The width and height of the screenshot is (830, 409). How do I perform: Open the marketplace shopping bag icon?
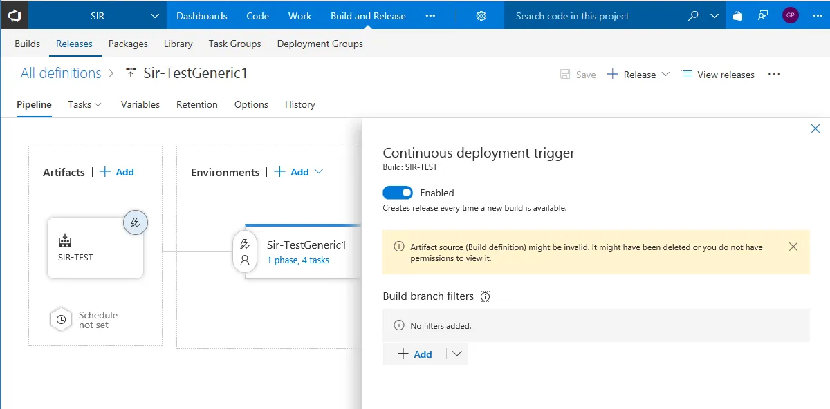737,16
